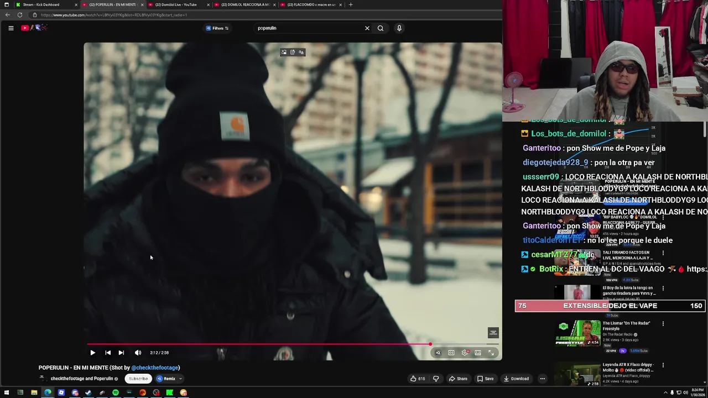
Task: Show hidden system tray icons
Action: coord(665,393)
